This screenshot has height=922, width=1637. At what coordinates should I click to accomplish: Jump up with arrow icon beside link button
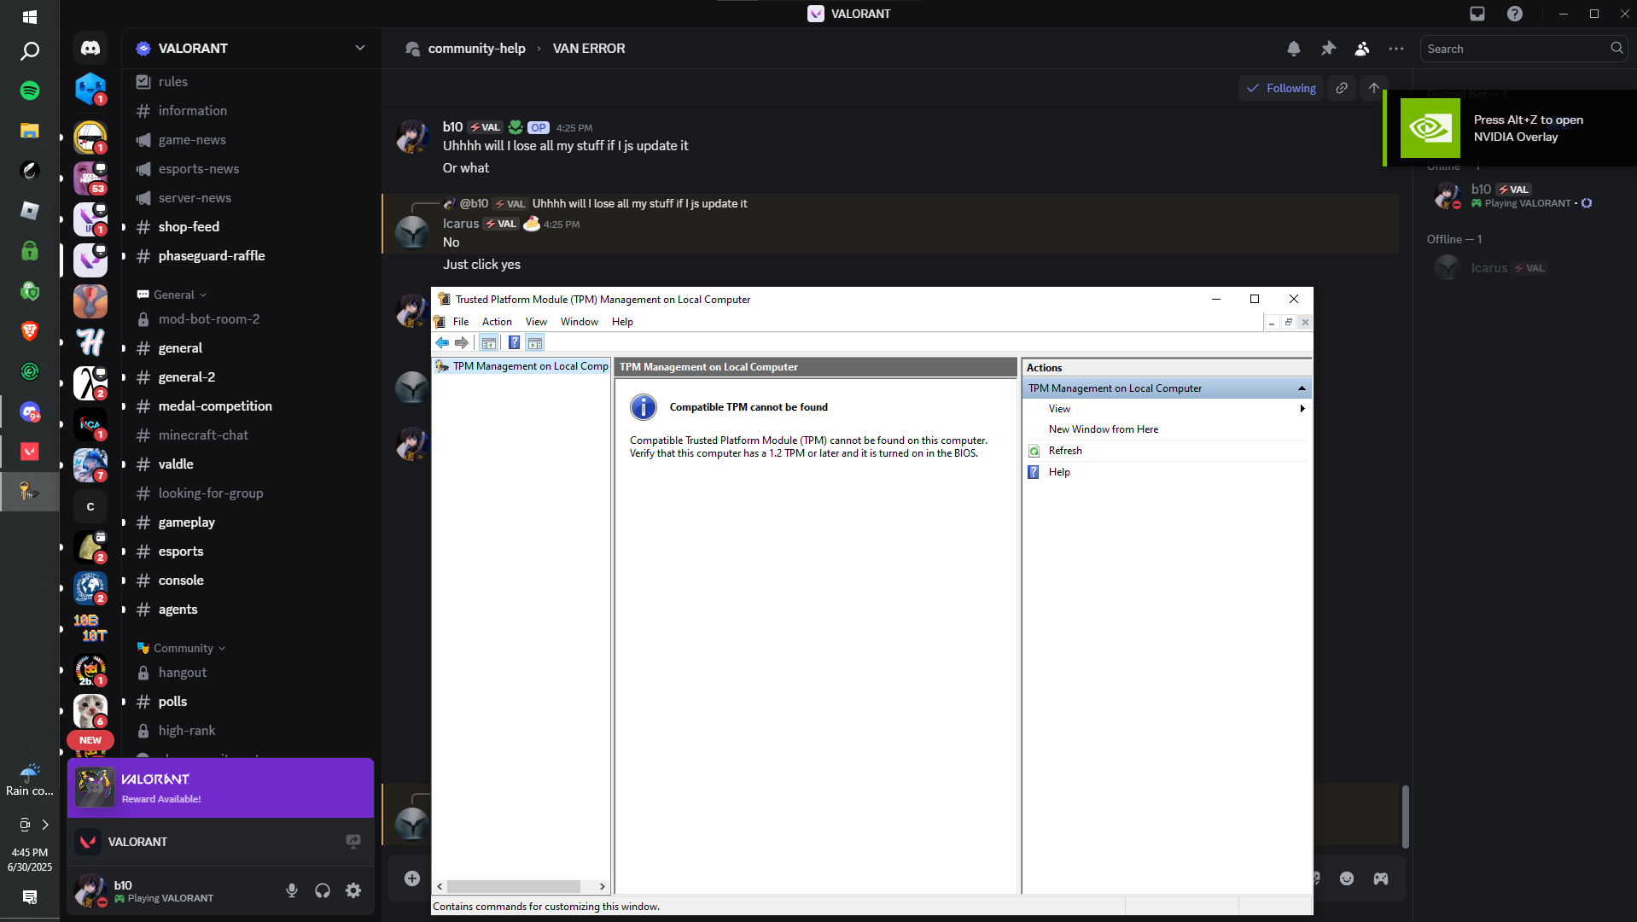coord(1374,88)
